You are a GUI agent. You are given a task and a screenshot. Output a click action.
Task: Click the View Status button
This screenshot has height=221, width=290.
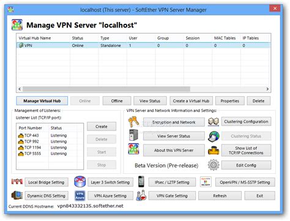pos(150,101)
